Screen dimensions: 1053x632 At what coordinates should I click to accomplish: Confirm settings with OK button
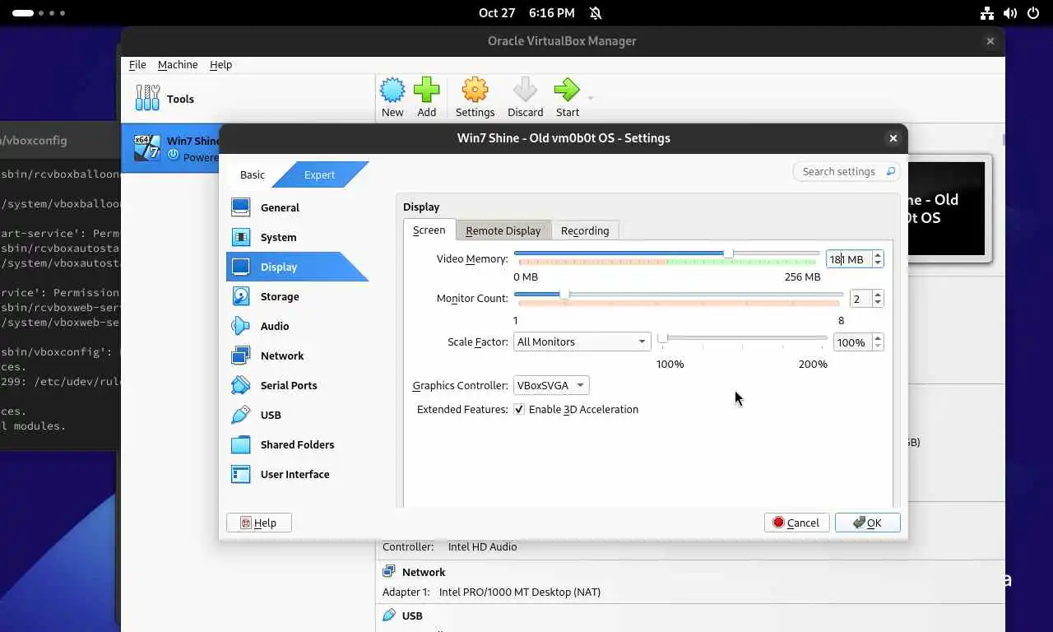pos(868,523)
